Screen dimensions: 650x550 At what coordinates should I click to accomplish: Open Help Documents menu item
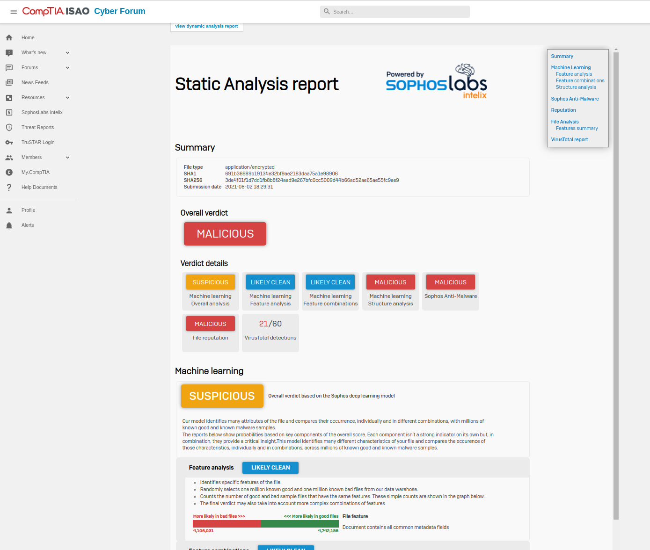pyautogui.click(x=39, y=187)
